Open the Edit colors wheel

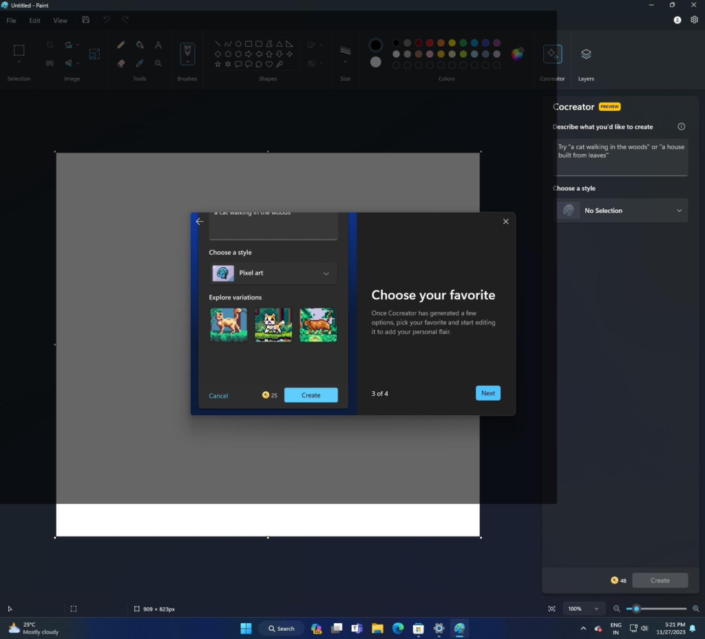516,54
